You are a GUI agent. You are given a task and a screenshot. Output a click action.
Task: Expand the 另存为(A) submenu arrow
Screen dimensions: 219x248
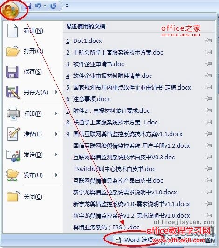point(56,92)
